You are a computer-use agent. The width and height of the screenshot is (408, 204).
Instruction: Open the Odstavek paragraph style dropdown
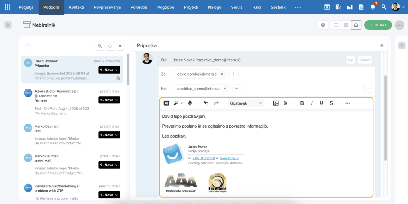pyautogui.click(x=246, y=103)
